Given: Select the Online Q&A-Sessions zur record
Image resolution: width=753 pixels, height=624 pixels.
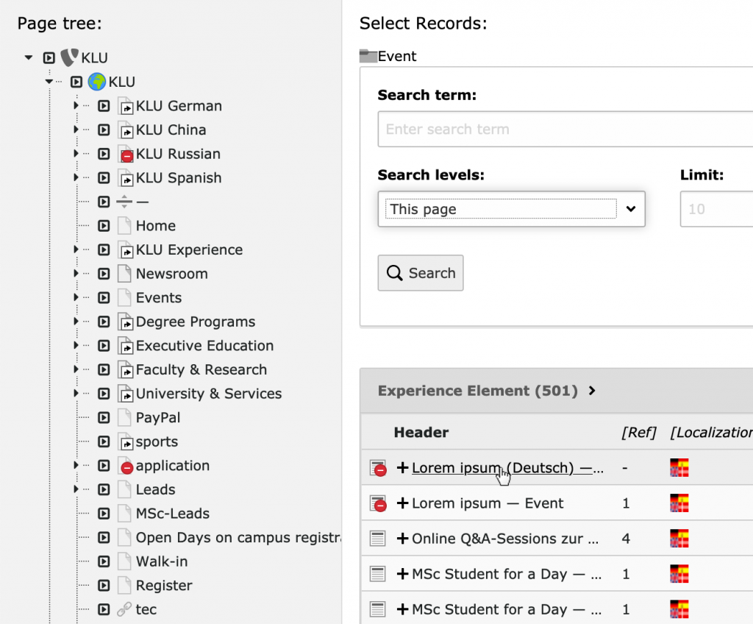Looking at the screenshot, I should [x=505, y=539].
